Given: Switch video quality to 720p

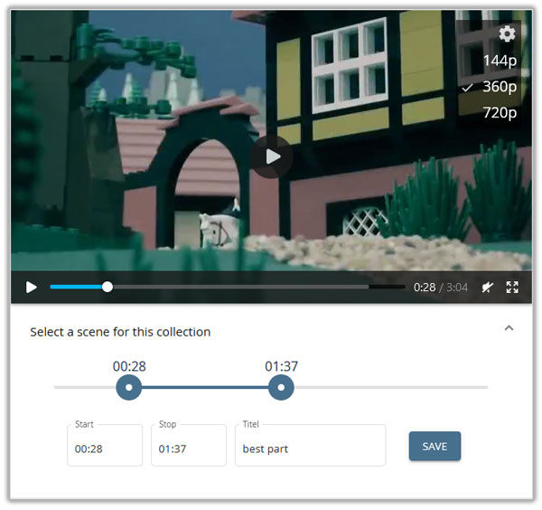Looking at the screenshot, I should [500, 112].
